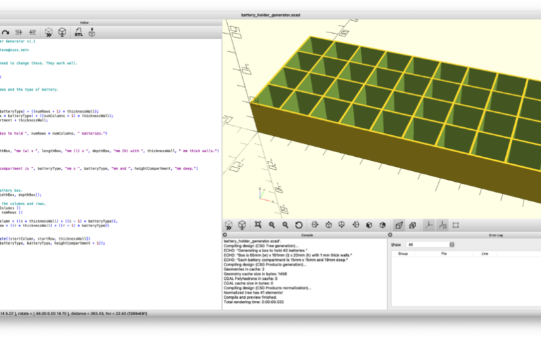Switch to Orthogonal projection mode

point(412,224)
